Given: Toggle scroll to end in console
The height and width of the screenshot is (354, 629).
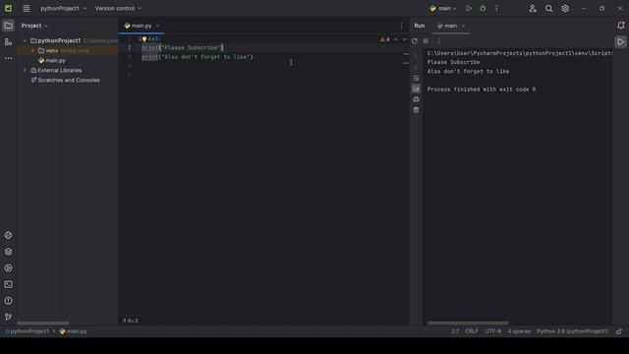Looking at the screenshot, I should 416,88.
